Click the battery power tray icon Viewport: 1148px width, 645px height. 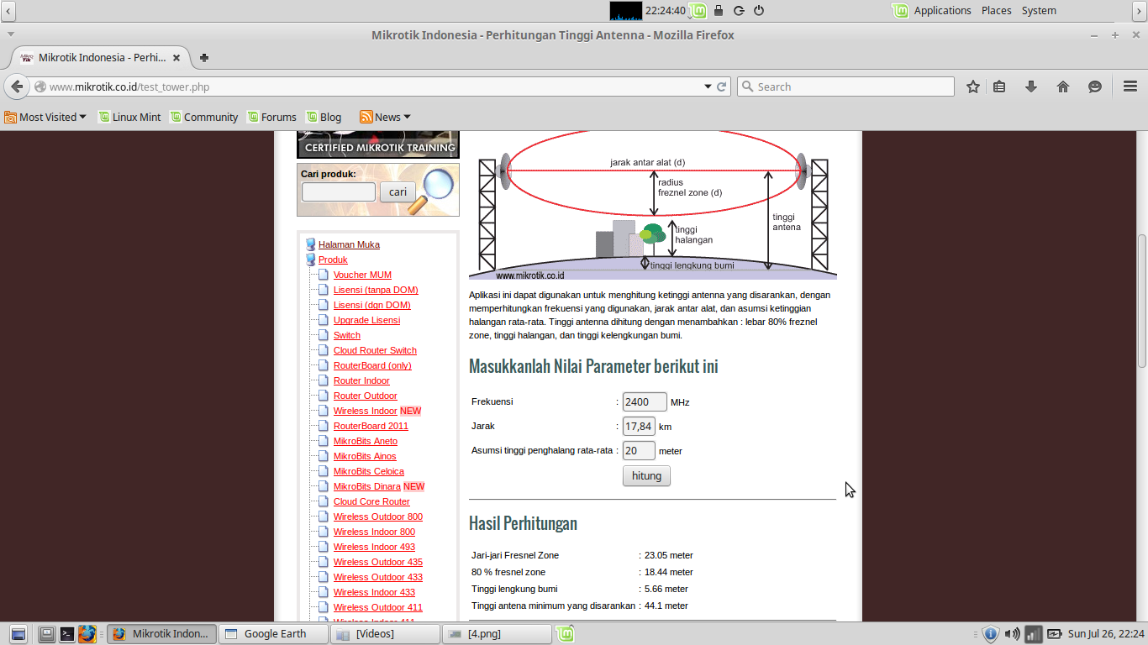[x=1055, y=634]
